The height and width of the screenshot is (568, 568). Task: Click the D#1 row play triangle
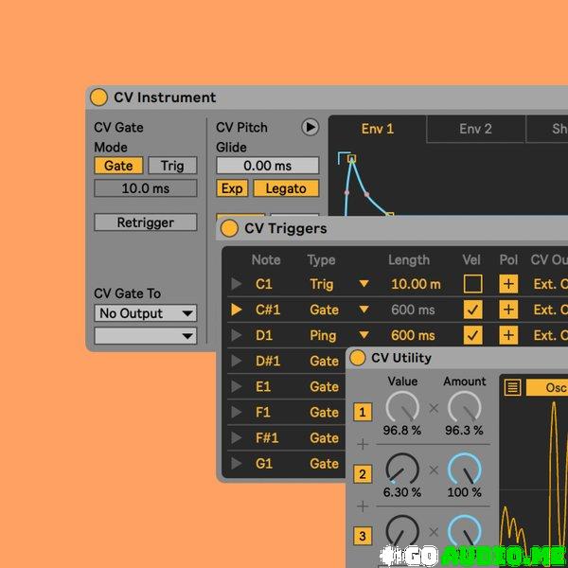(236, 361)
